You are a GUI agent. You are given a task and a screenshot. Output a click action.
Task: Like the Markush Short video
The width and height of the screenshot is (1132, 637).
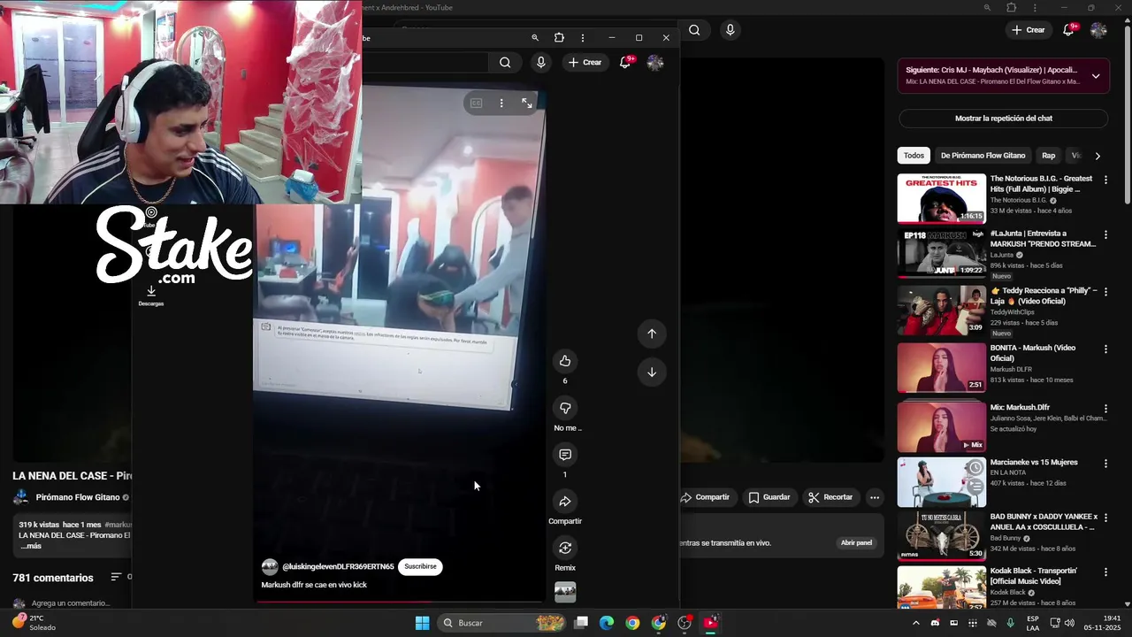565,361
